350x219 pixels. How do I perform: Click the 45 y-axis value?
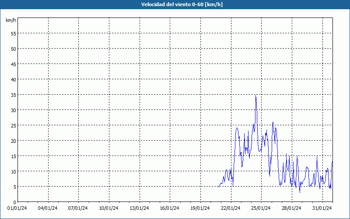[x=14, y=64]
